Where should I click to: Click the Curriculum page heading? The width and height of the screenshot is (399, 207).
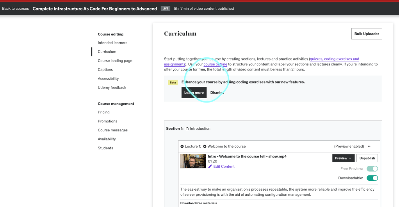point(180,34)
